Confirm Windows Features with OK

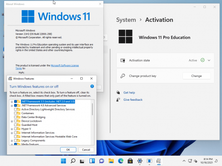coord(68,149)
